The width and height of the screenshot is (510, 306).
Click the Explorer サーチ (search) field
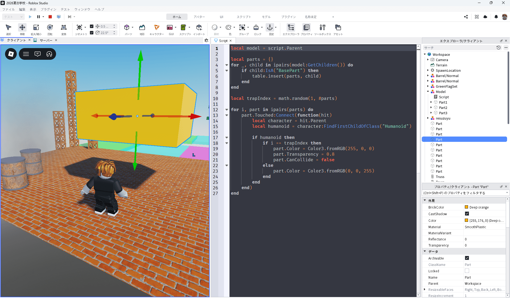[459, 48]
